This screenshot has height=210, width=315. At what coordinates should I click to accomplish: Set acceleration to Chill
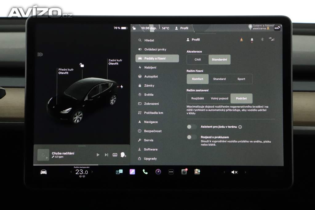198,60
